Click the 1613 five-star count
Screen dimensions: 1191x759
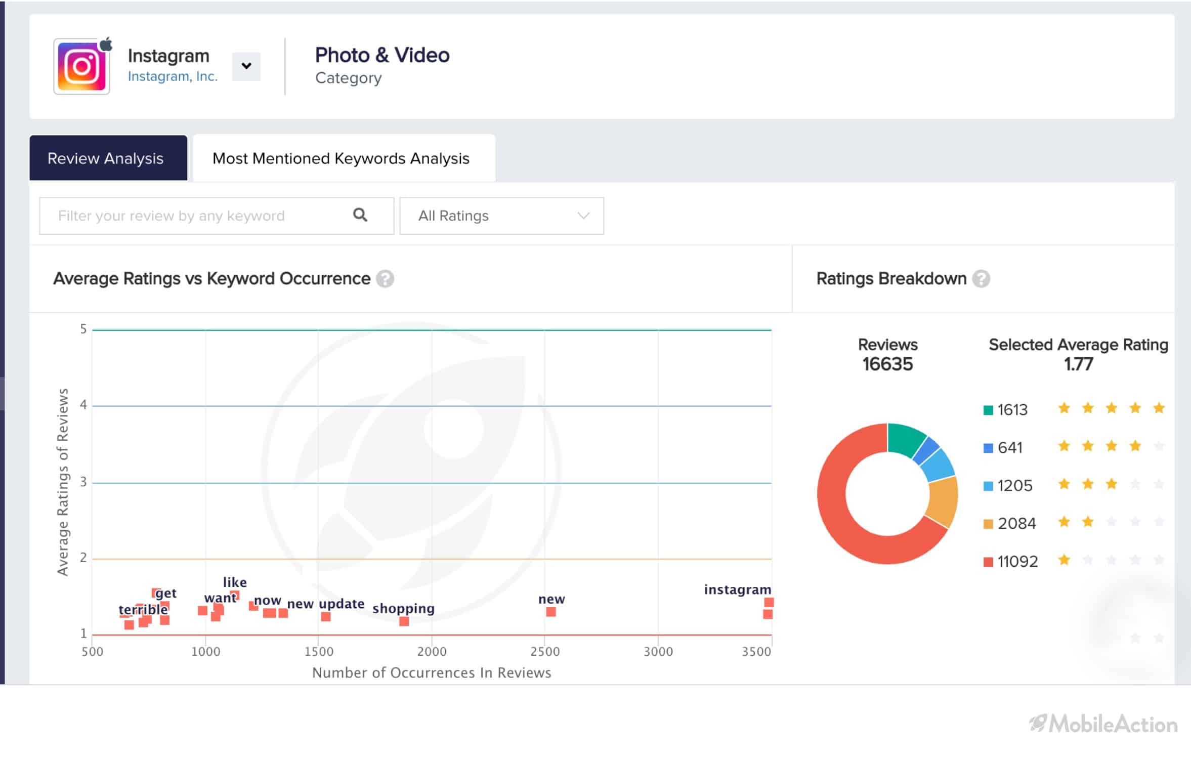(1012, 409)
